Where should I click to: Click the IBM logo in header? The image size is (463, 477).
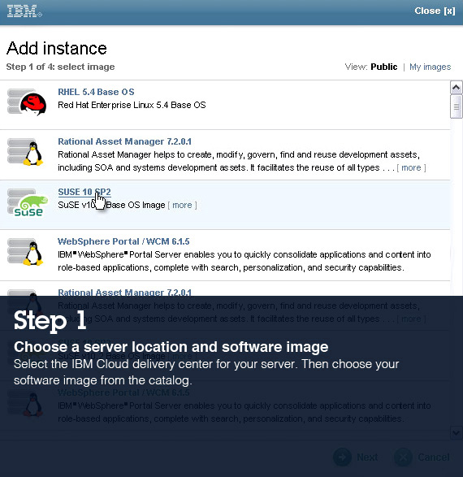tap(24, 11)
